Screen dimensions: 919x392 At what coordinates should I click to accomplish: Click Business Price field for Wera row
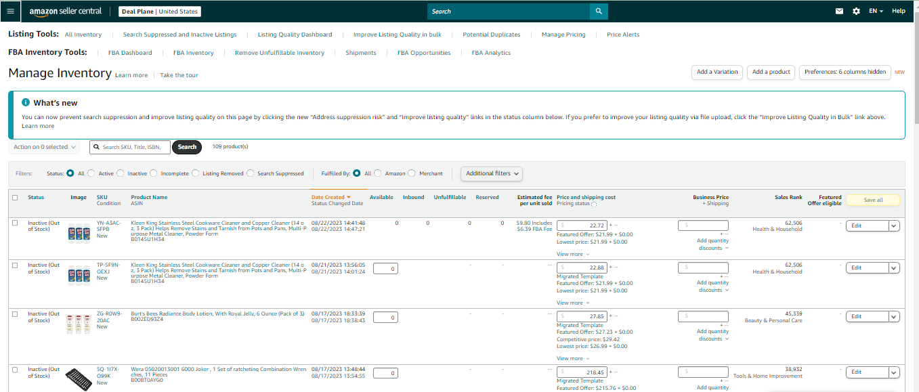click(703, 372)
